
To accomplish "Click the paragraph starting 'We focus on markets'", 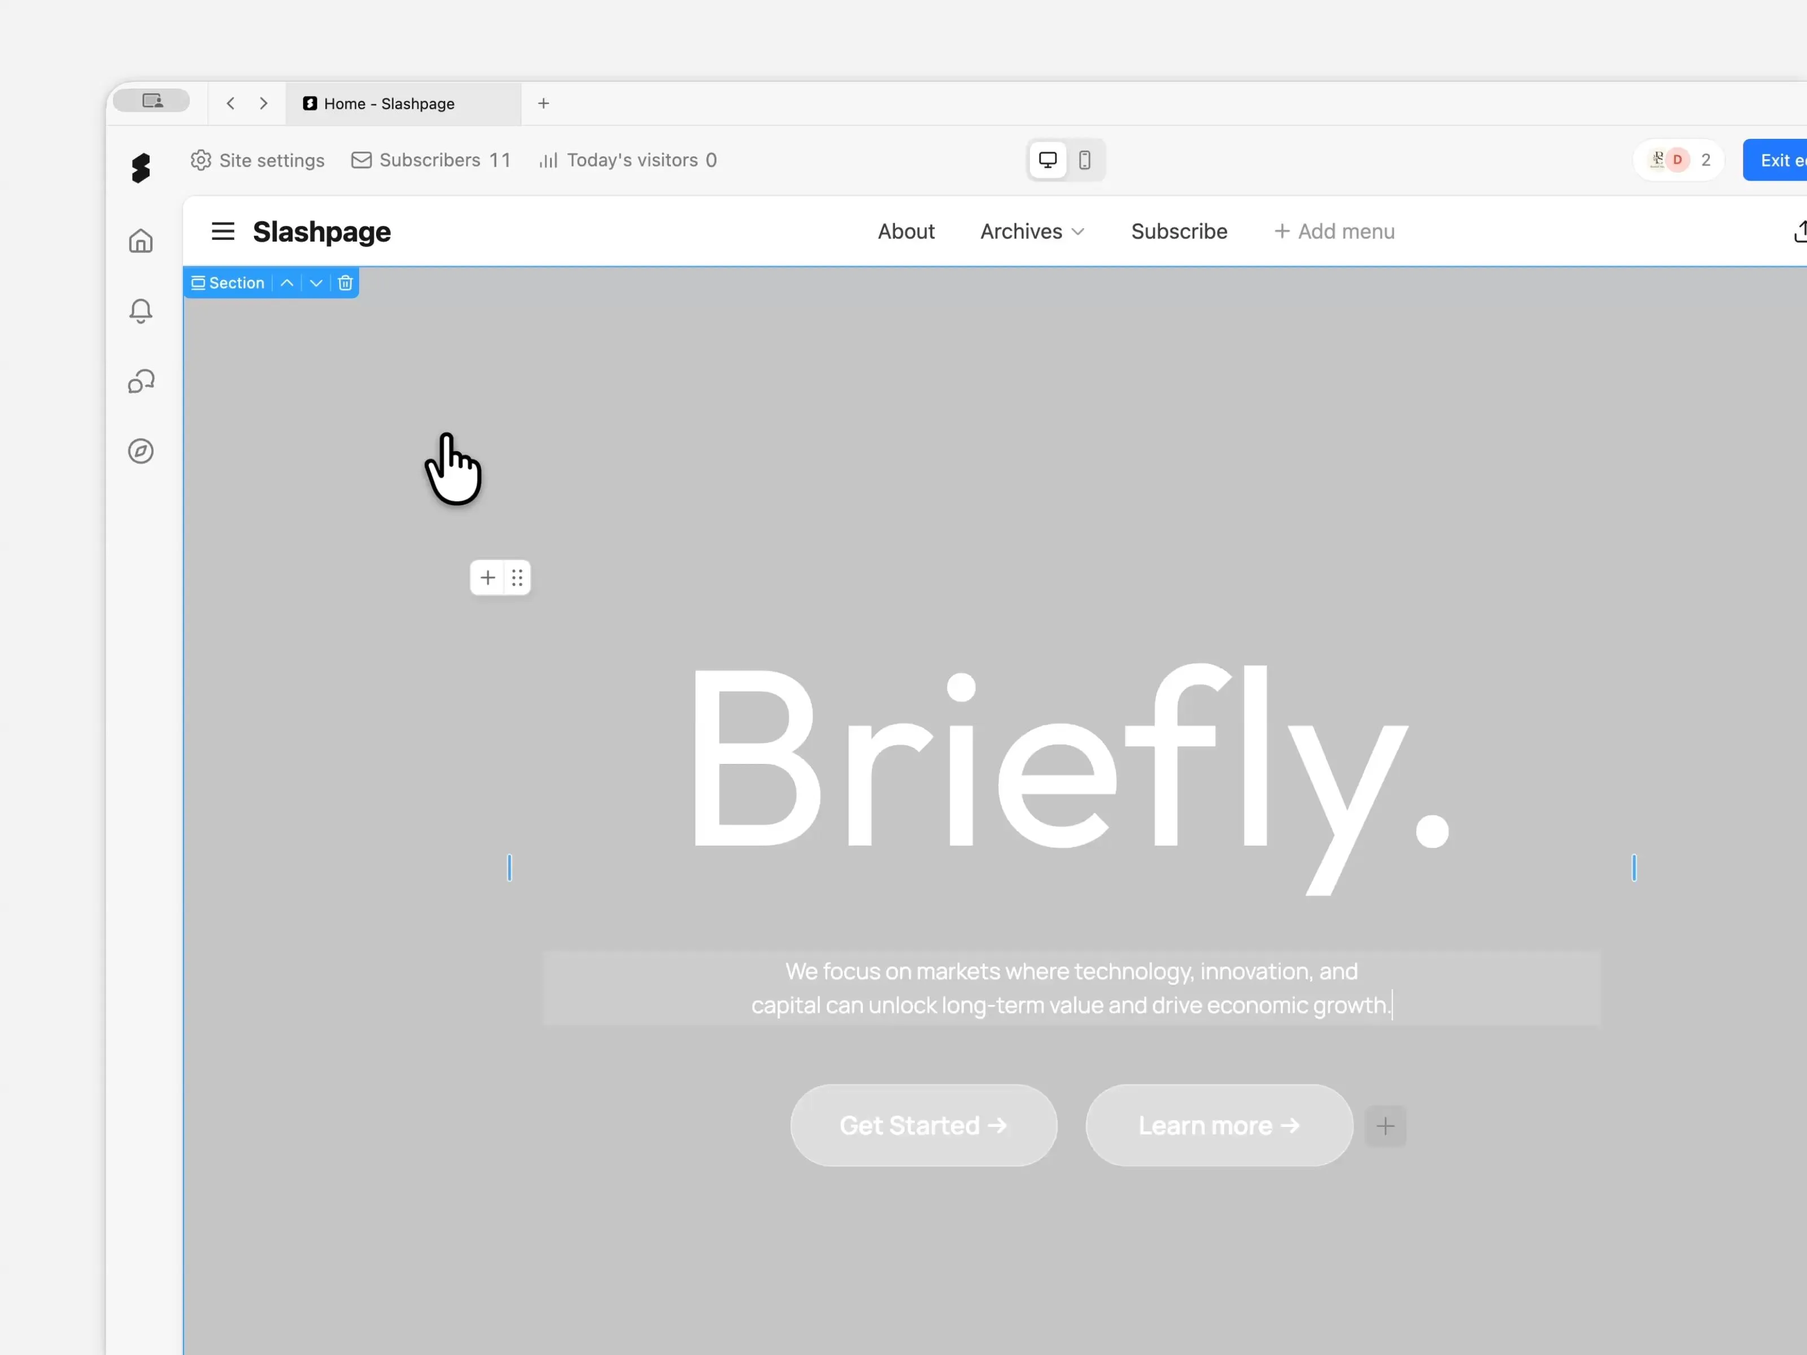I will point(1071,988).
